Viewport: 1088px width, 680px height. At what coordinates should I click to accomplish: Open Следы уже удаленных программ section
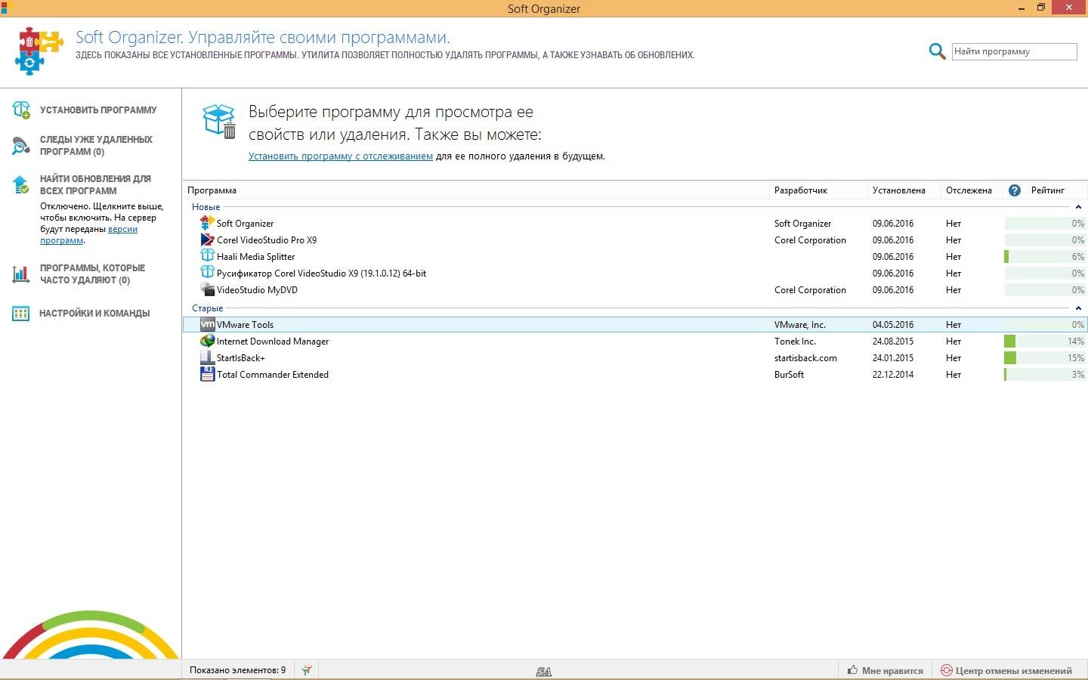coord(96,146)
